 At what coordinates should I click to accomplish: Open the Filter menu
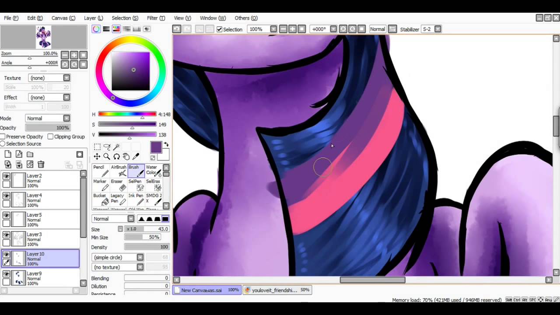(156, 18)
